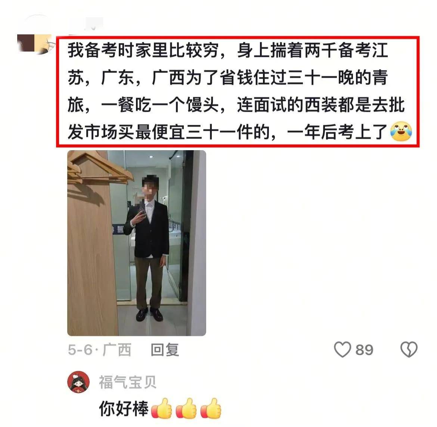The height and width of the screenshot is (427, 437).
Task: Click the 89 like count
Action: tap(364, 350)
